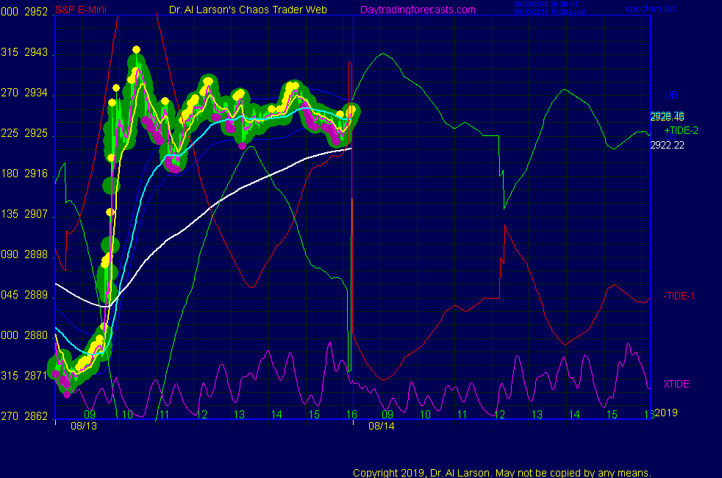The height and width of the screenshot is (478, 722).
Task: Select the 2934 price axis label
Action: point(36,93)
